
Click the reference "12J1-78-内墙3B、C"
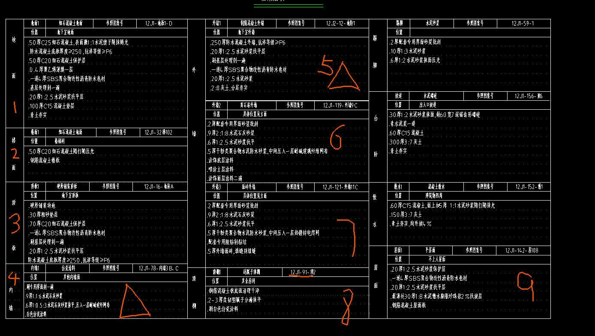pyautogui.click(x=158, y=269)
